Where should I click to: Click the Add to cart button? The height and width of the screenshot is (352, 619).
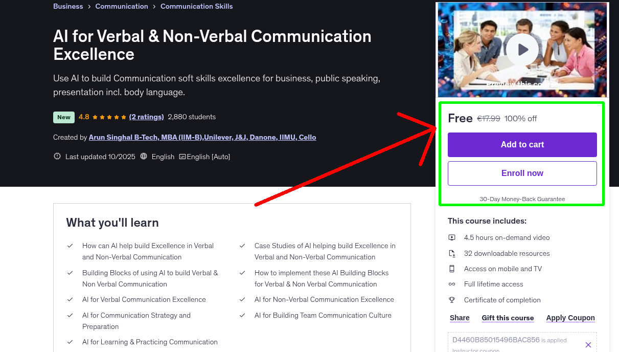[522, 145]
